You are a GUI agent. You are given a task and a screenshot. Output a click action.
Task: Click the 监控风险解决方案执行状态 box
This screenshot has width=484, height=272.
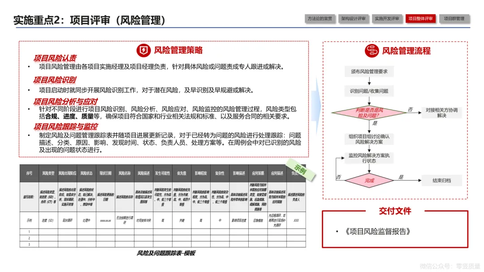(x=369, y=158)
